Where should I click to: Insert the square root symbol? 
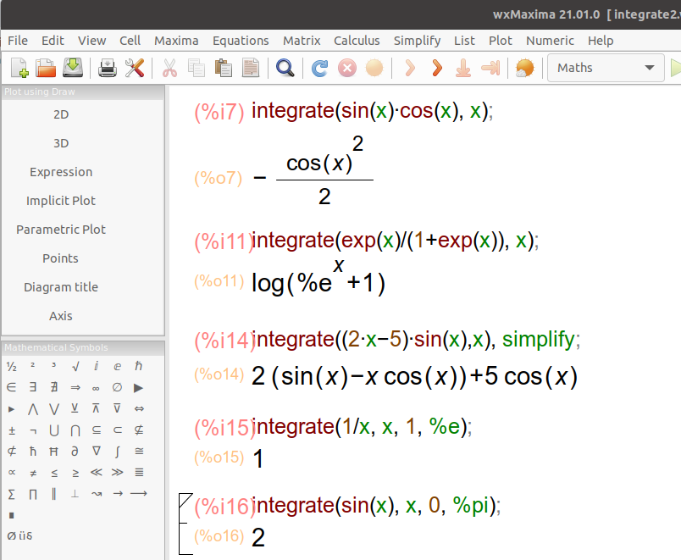coord(75,365)
